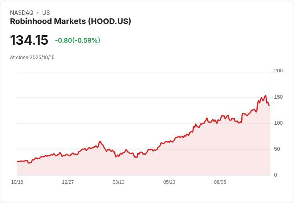Screen dimensions: 294x203
Task: Click the 10/16 date on x-axis
Action: point(17,182)
